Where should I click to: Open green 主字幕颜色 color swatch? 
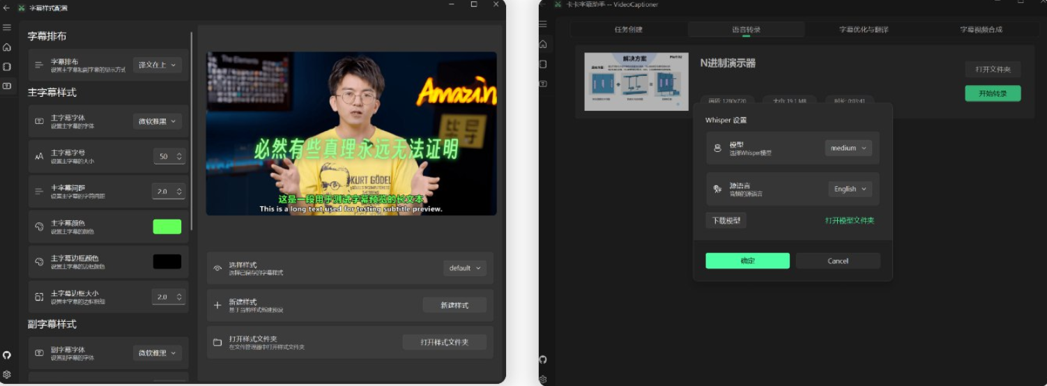[167, 226]
